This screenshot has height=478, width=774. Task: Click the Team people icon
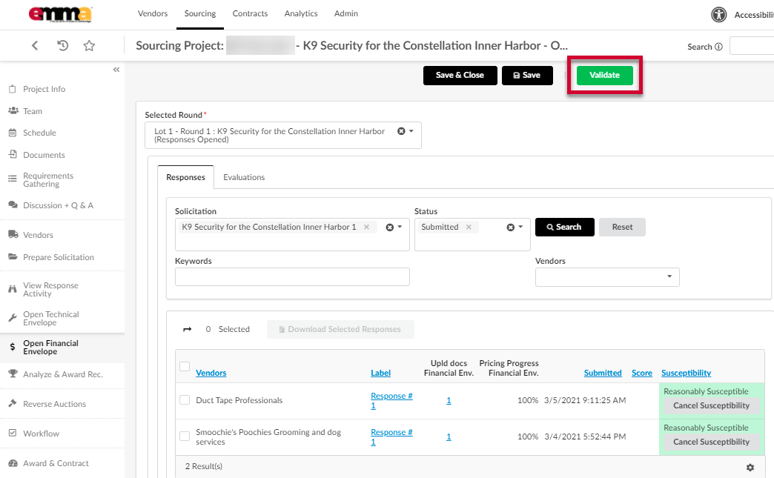13,111
